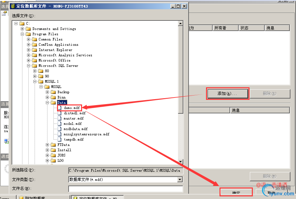Click the FTData folder icon
Image resolution: width=296 pixels, height=199 pixels.
point(53,145)
